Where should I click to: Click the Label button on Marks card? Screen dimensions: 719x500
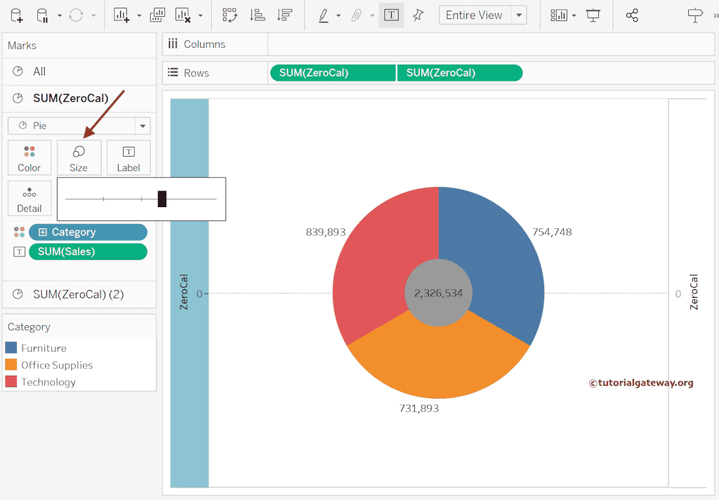(x=128, y=158)
